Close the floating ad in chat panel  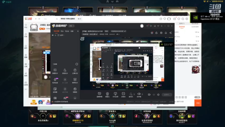tap(199, 66)
